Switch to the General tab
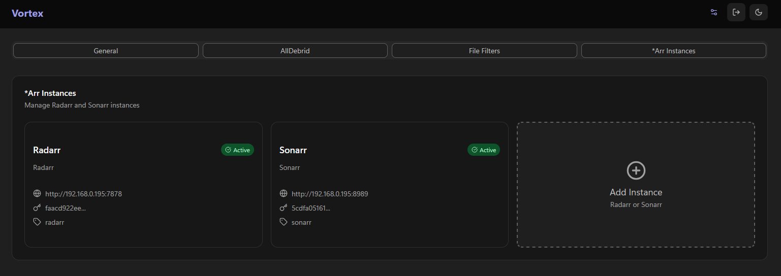Screen dimensions: 781x276 click(106, 51)
